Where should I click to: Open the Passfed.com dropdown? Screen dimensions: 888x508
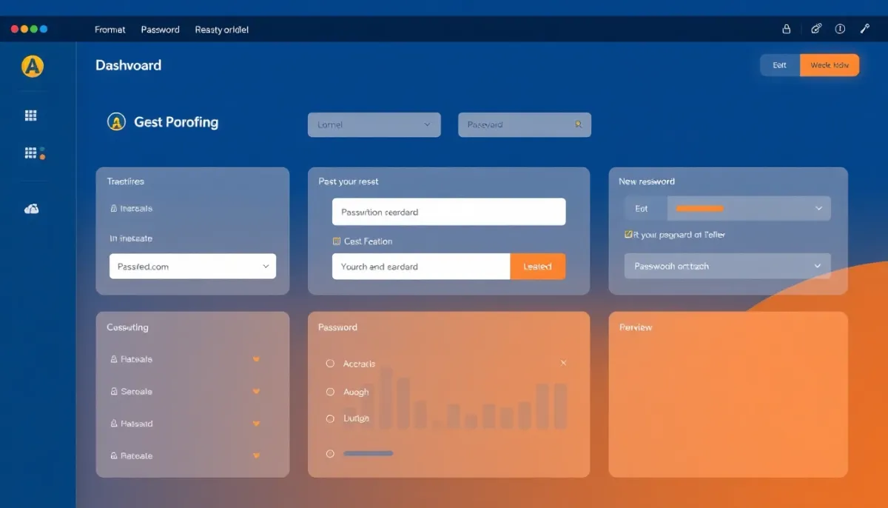tap(192, 267)
